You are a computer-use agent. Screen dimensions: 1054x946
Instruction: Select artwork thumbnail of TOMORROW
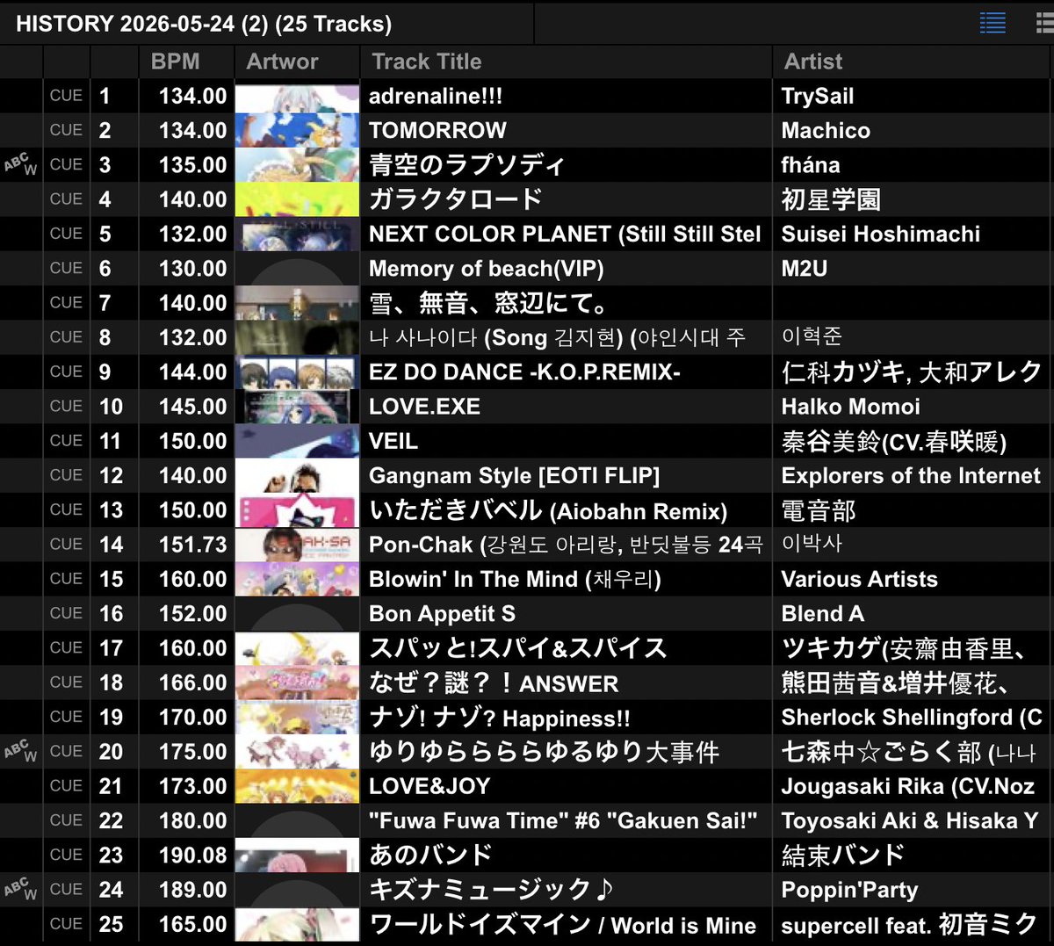pyautogui.click(x=297, y=130)
